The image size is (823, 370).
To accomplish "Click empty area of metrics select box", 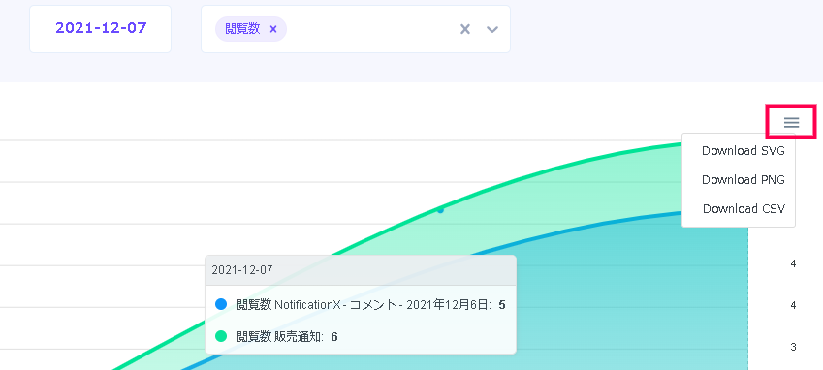I will [x=370, y=29].
